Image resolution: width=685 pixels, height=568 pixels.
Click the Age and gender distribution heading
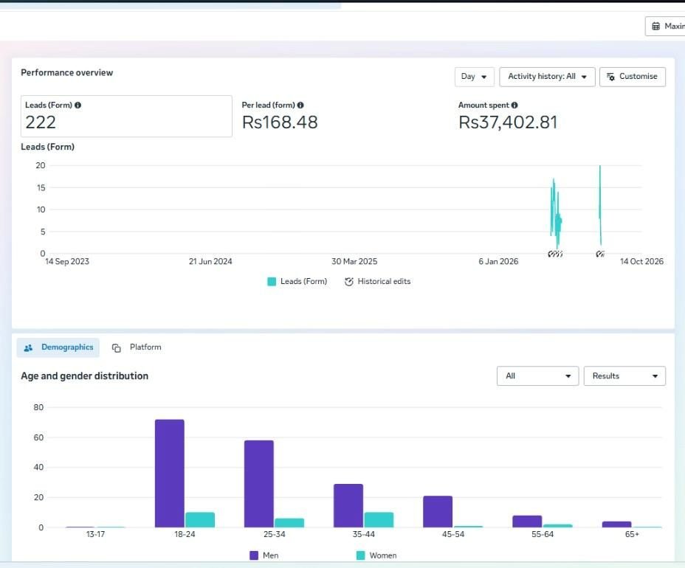(85, 376)
